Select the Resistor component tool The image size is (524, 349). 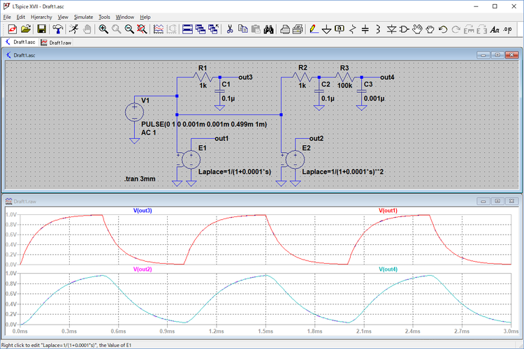click(x=352, y=29)
